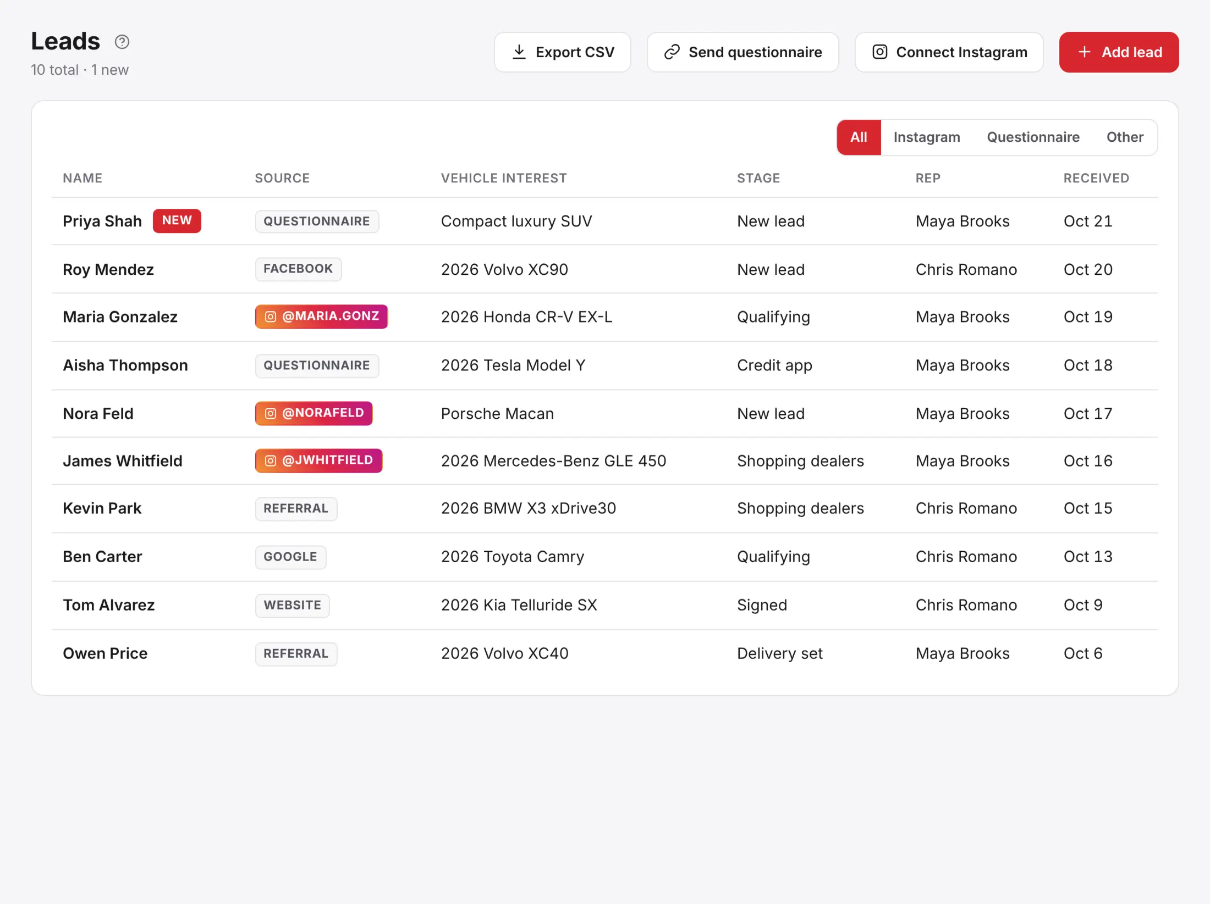Sort by the Vehicle Interest column header
Image resolution: width=1210 pixels, height=904 pixels.
(504, 178)
